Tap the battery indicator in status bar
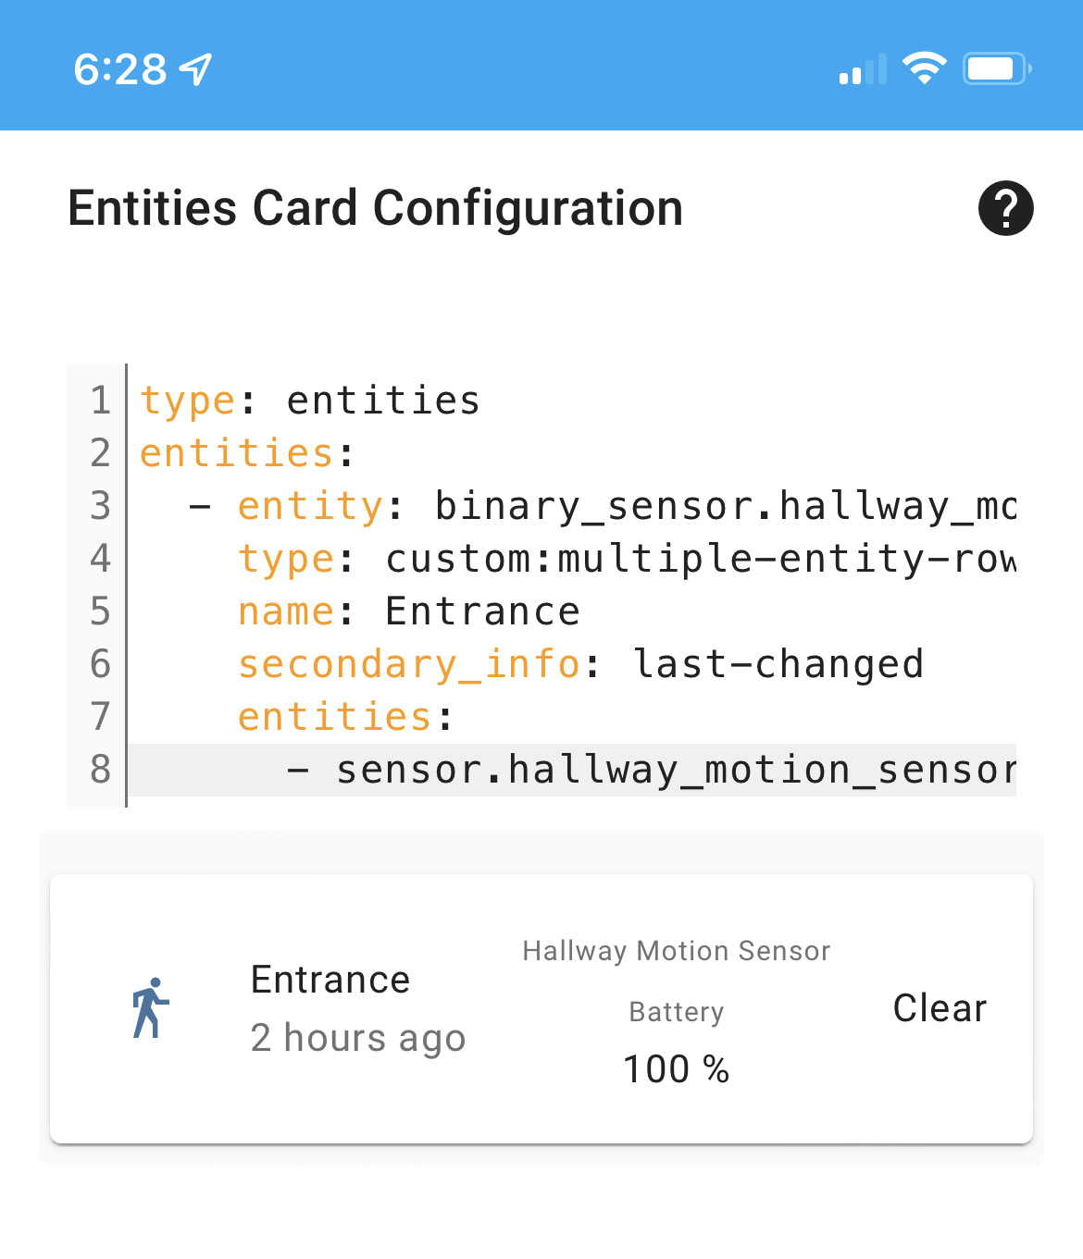This screenshot has width=1083, height=1259. point(995,67)
